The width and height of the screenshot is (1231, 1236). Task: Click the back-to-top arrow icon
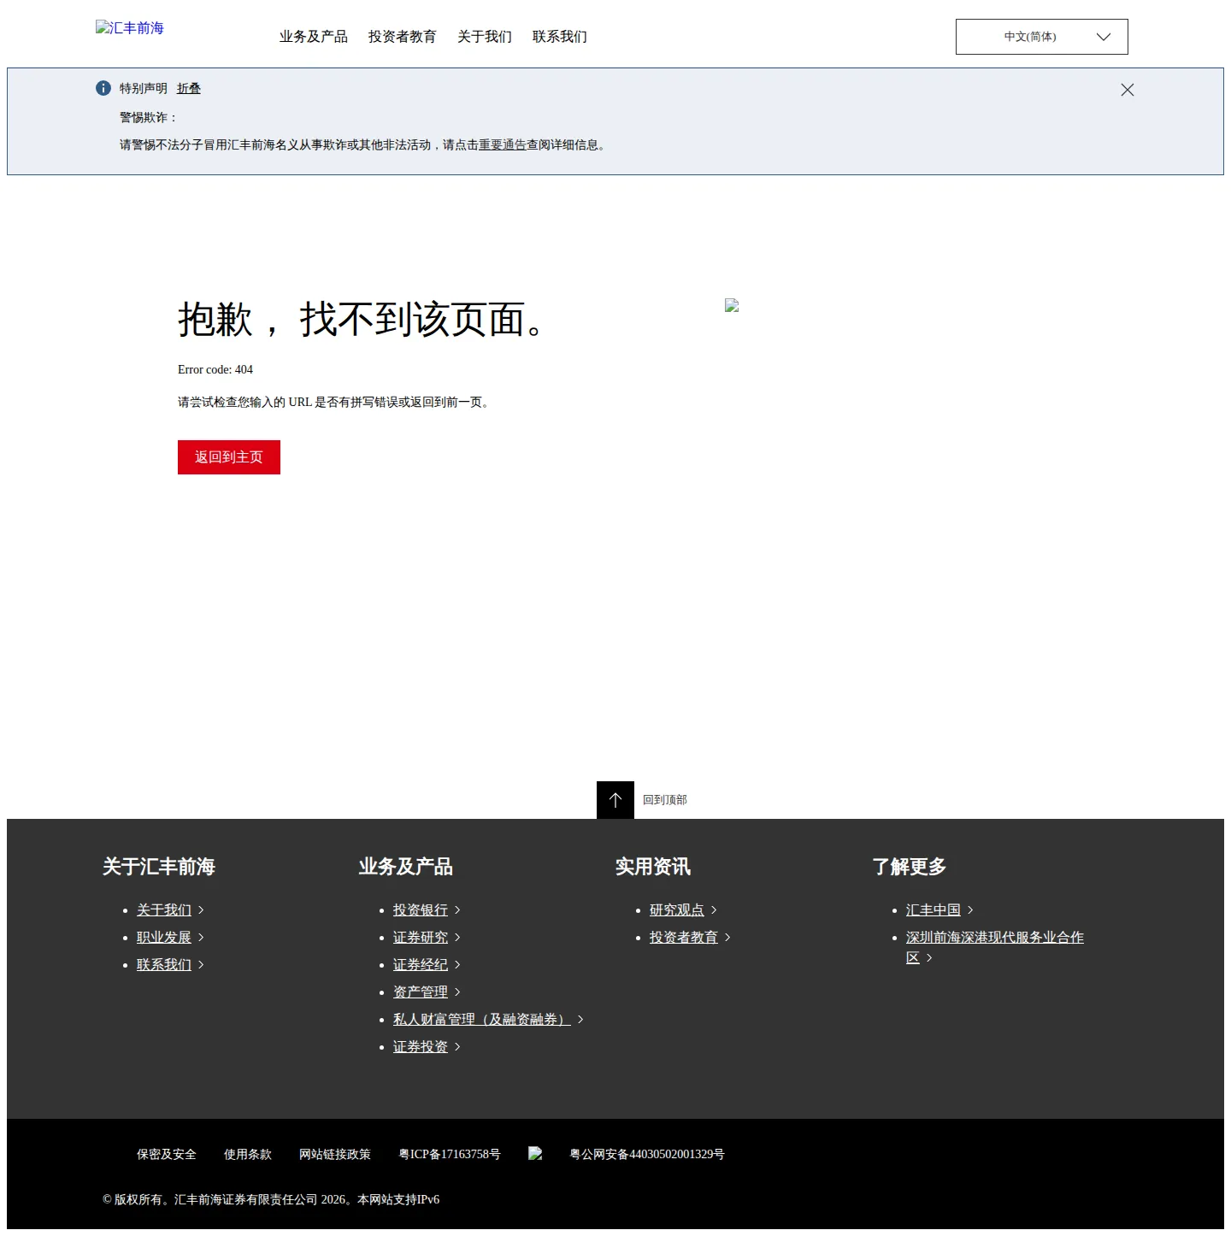(615, 800)
